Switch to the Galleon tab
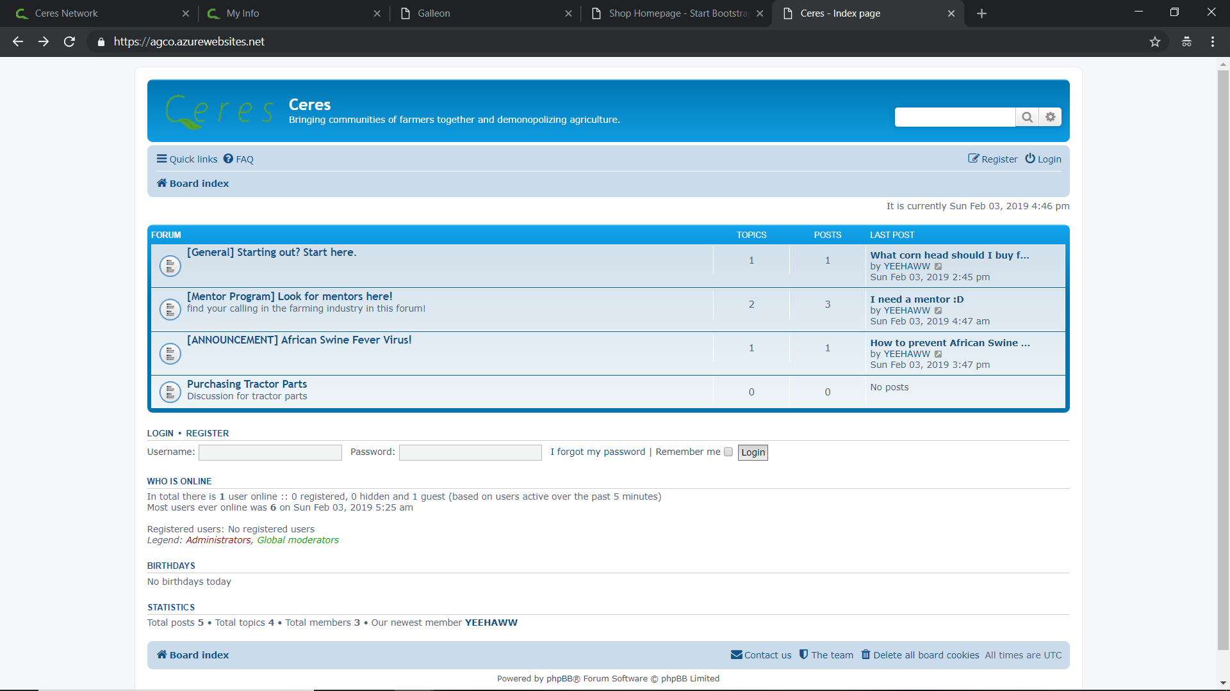The image size is (1230, 691). click(434, 13)
